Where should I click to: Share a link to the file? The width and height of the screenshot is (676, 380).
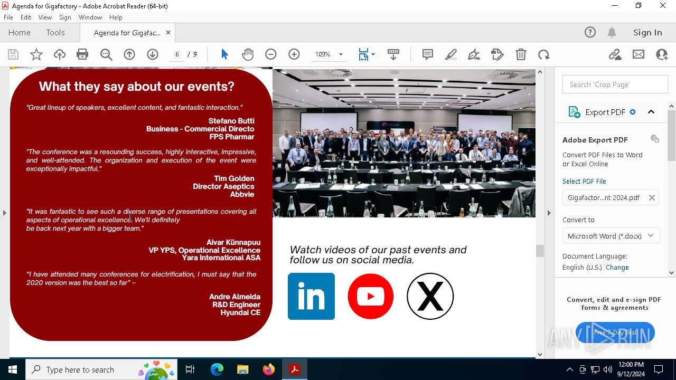pyautogui.click(x=615, y=54)
